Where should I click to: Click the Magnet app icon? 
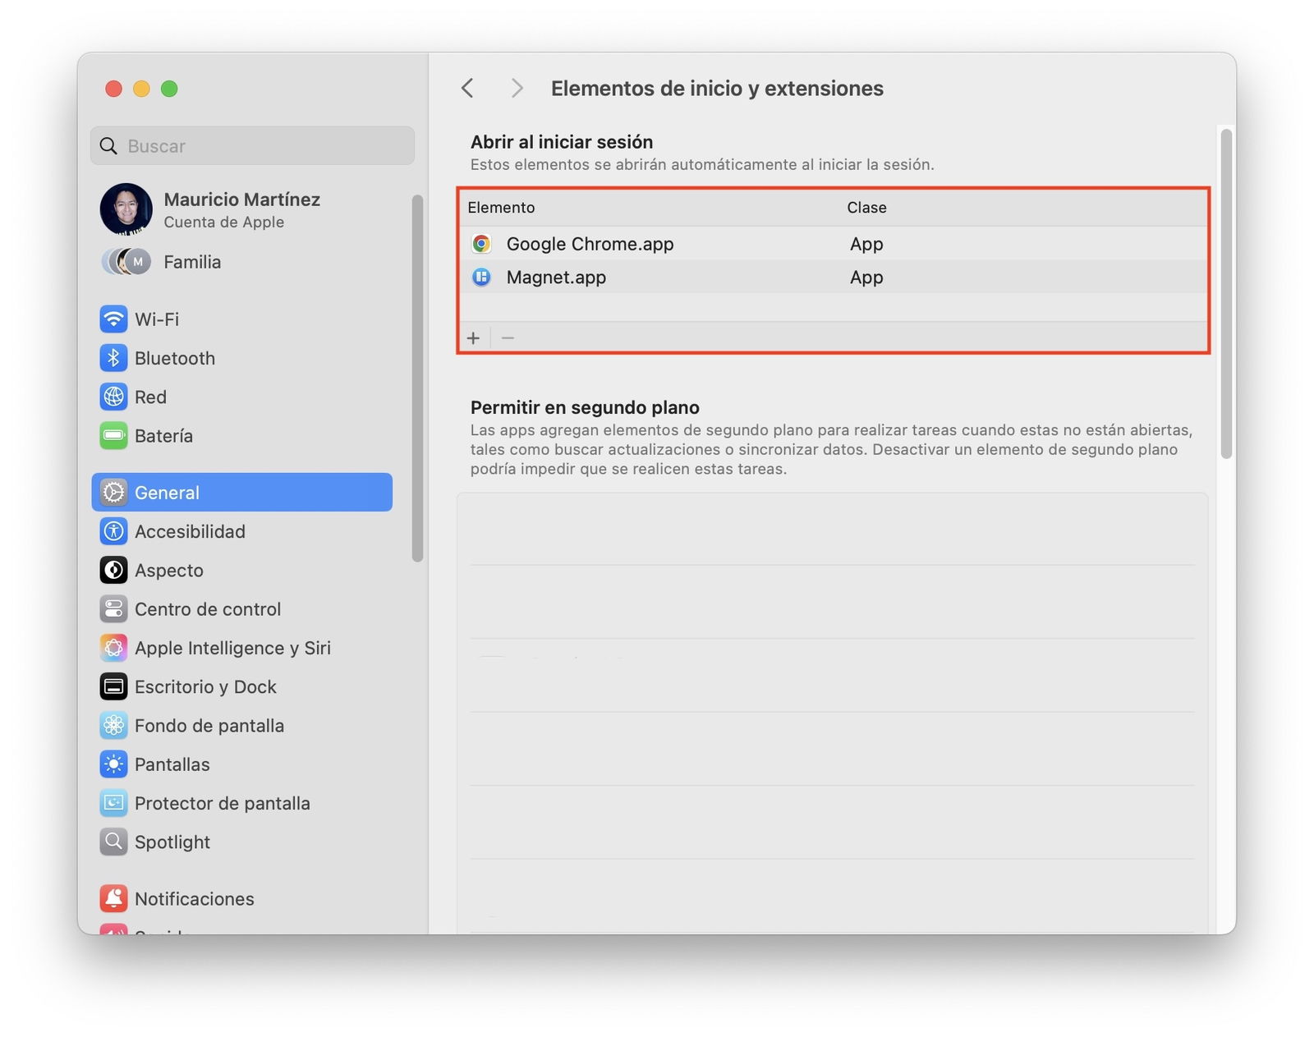pos(482,278)
